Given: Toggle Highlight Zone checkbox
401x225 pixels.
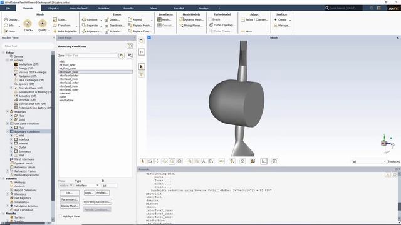Looking at the screenshot, I should tap(61, 216).
